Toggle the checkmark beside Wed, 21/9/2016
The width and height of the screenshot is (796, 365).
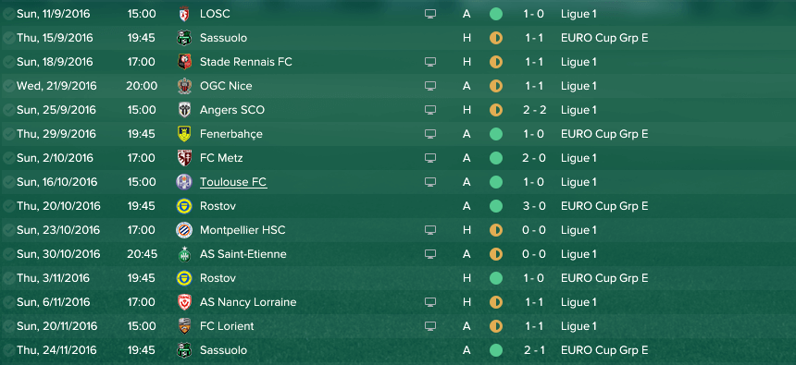[8, 86]
